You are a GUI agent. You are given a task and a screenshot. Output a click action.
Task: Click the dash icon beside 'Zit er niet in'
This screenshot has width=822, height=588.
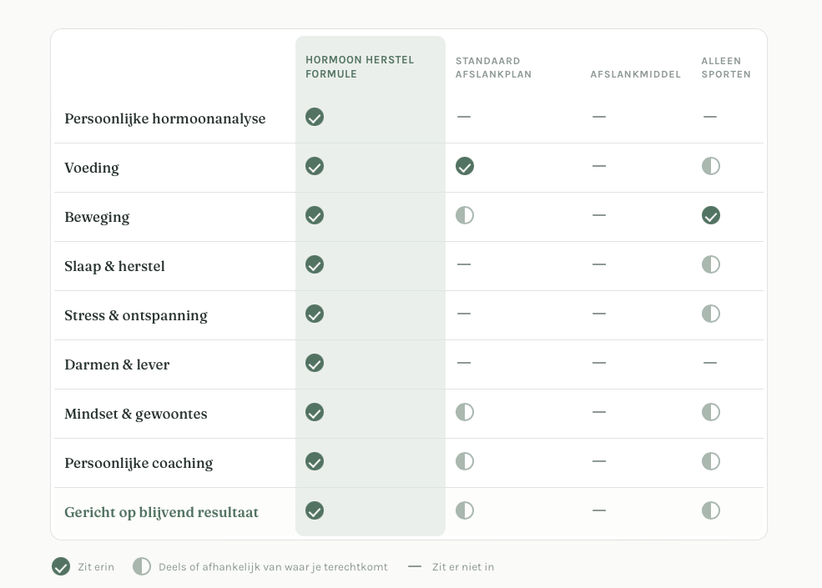click(415, 566)
